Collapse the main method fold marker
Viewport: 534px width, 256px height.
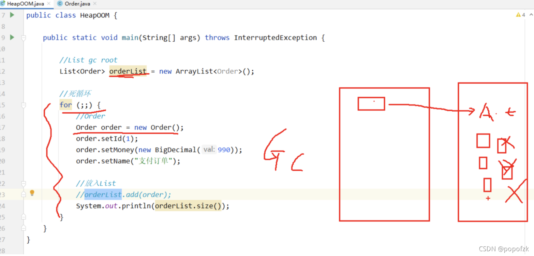point(24,38)
